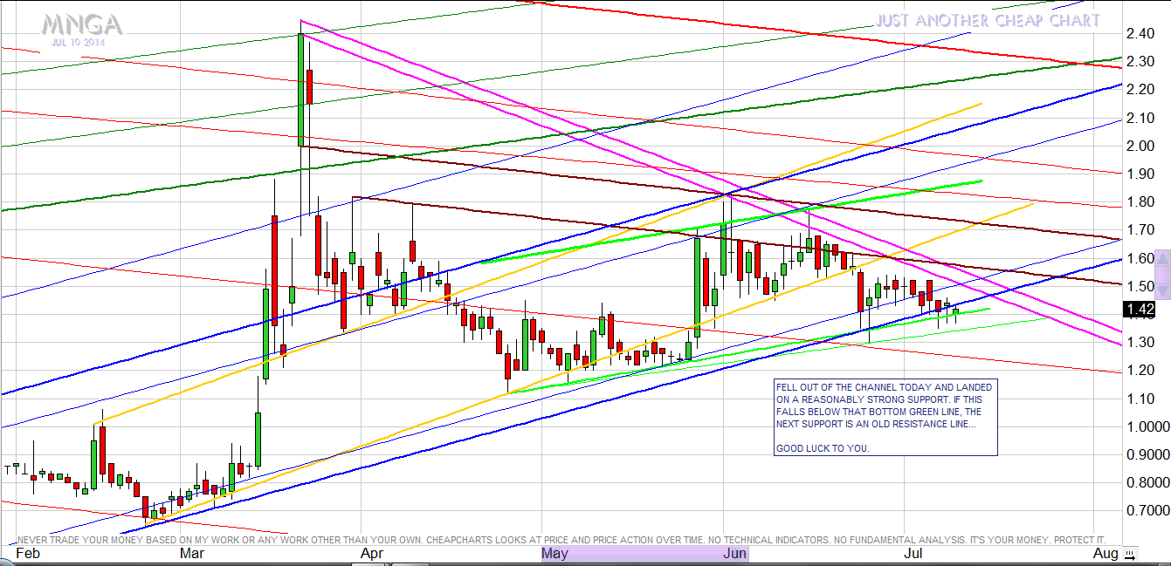This screenshot has width=1171, height=566.
Task: Click the Jul label on time axis
Action: (x=913, y=554)
